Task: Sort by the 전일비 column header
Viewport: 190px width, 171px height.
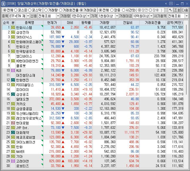Action: [x=128, y=23]
